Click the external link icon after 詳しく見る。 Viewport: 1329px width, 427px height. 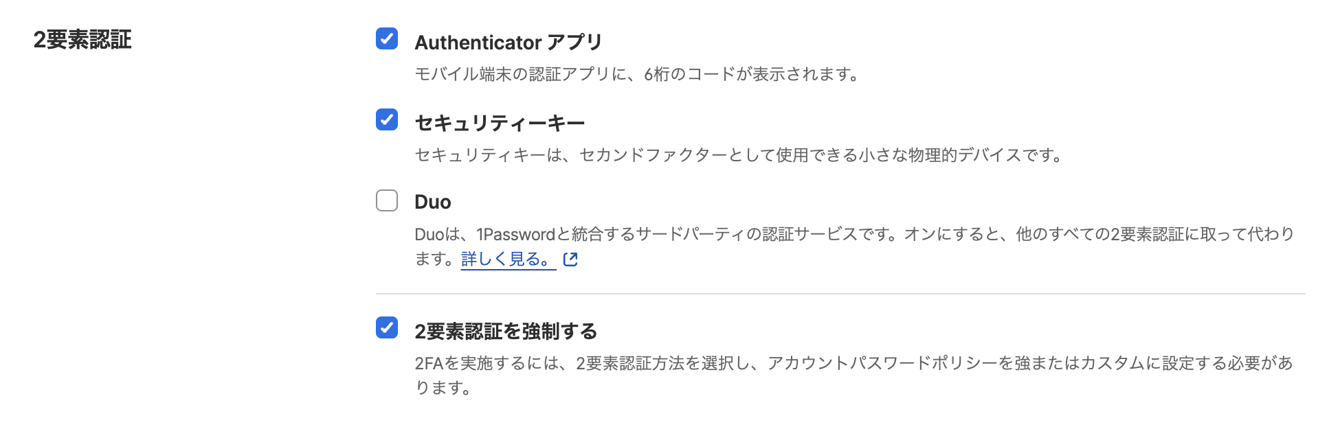coord(570,259)
